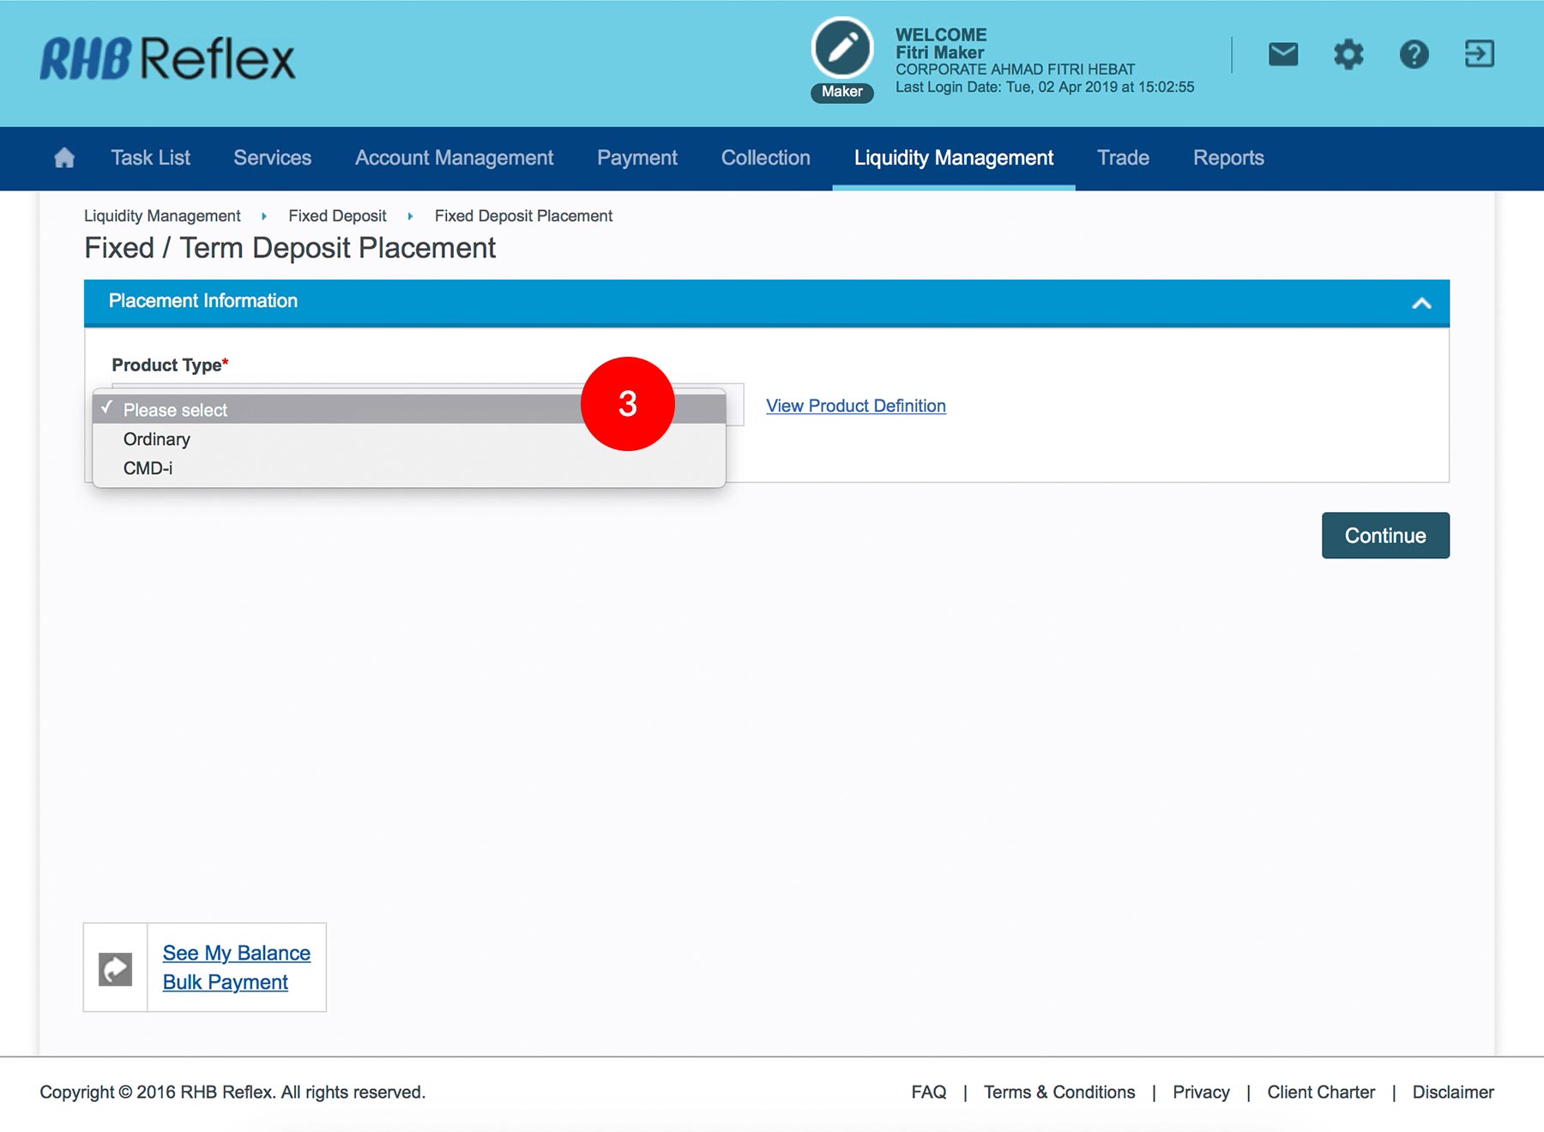The image size is (1544, 1132).
Task: Open the See My Balance link
Action: (236, 953)
